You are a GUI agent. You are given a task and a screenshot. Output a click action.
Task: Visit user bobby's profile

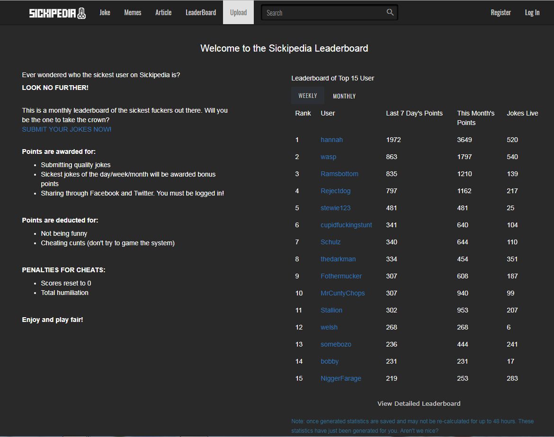[x=330, y=361]
